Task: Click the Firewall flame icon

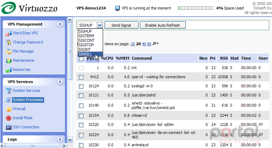Action: click(x=8, y=109)
